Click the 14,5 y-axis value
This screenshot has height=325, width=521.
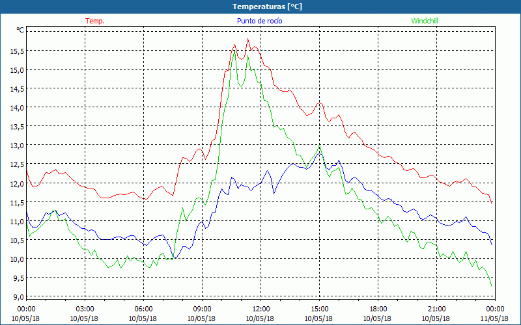tap(18, 88)
